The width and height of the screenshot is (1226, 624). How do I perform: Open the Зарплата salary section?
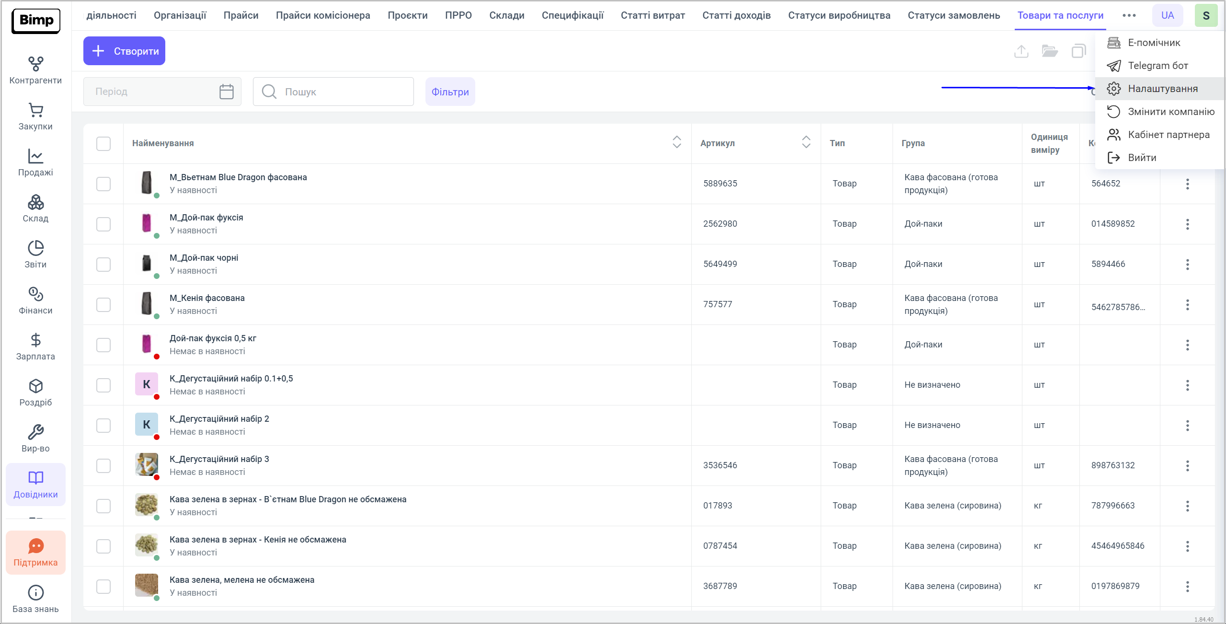click(x=35, y=347)
